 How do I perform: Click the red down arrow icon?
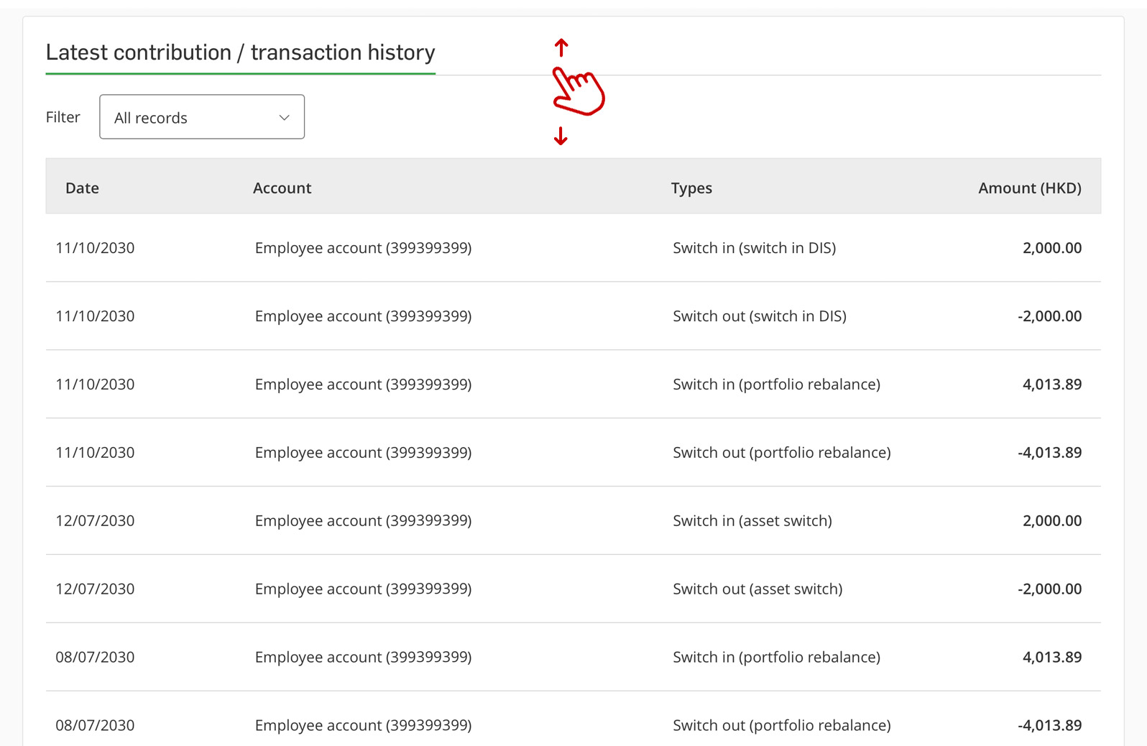click(x=561, y=136)
